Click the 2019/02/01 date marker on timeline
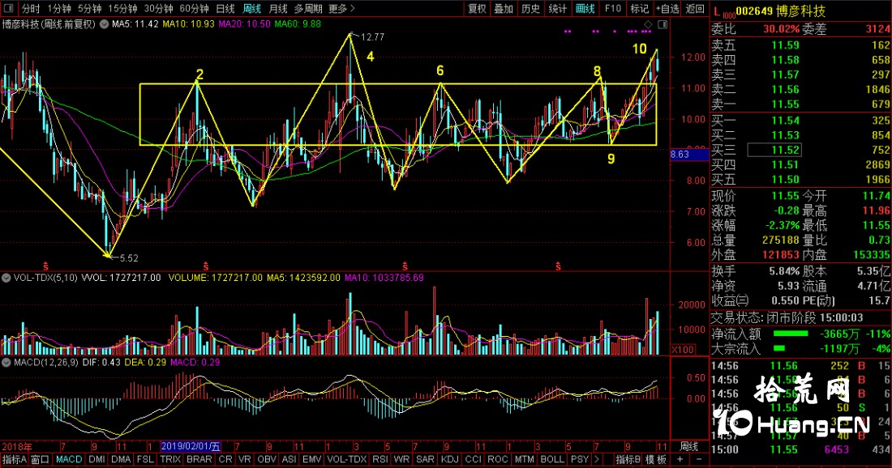Screen dimensions: 892x468 191,446
